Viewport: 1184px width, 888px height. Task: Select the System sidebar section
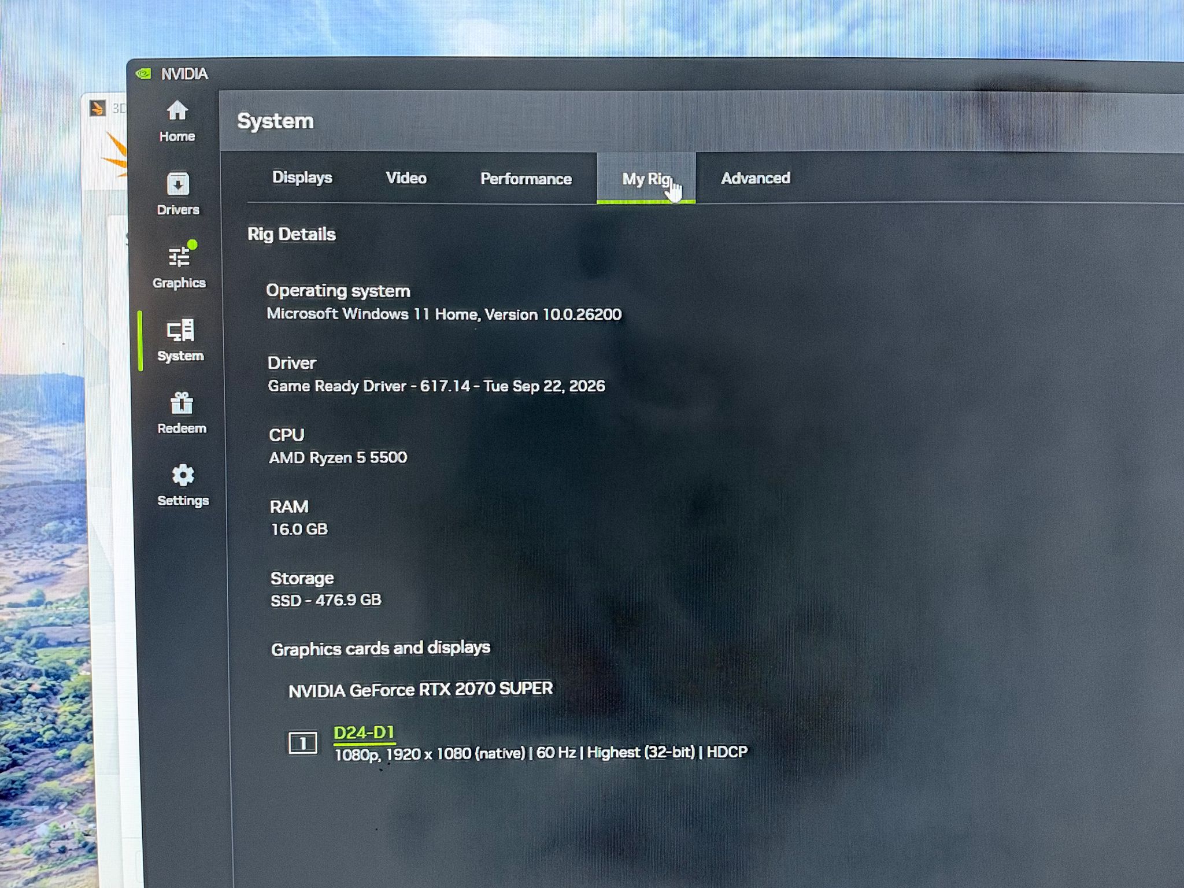pyautogui.click(x=180, y=340)
